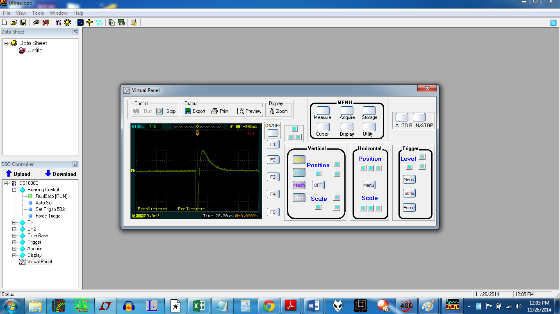
Task: Expand the Time Base tree node
Action: [14, 235]
